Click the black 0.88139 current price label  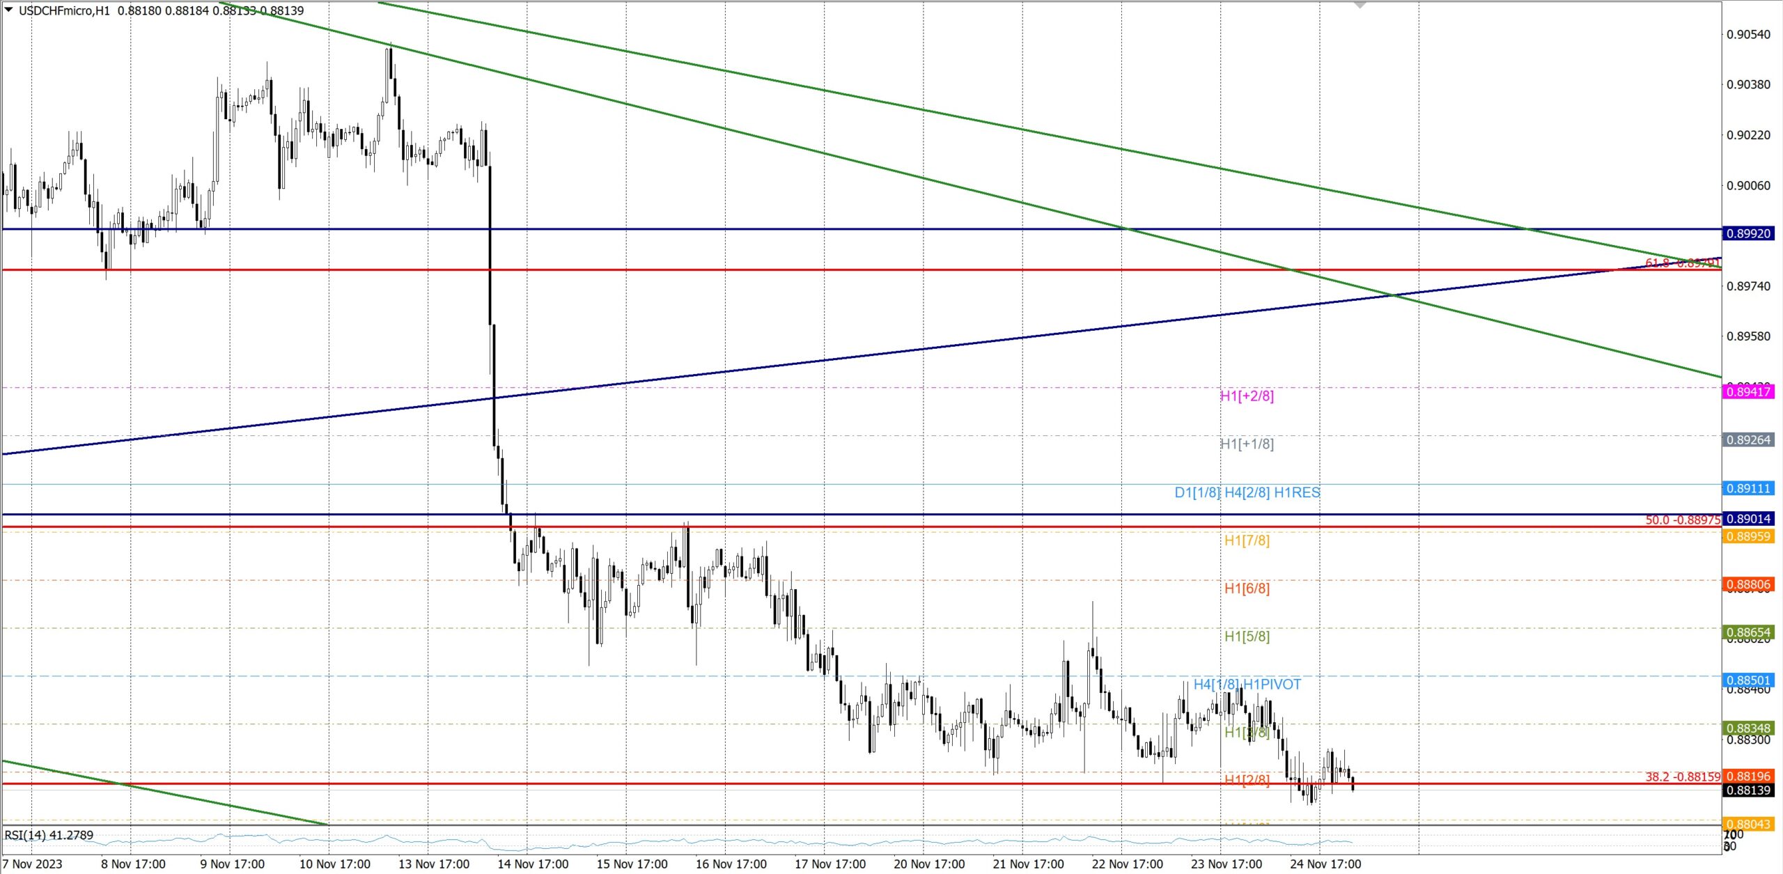pyautogui.click(x=1747, y=790)
